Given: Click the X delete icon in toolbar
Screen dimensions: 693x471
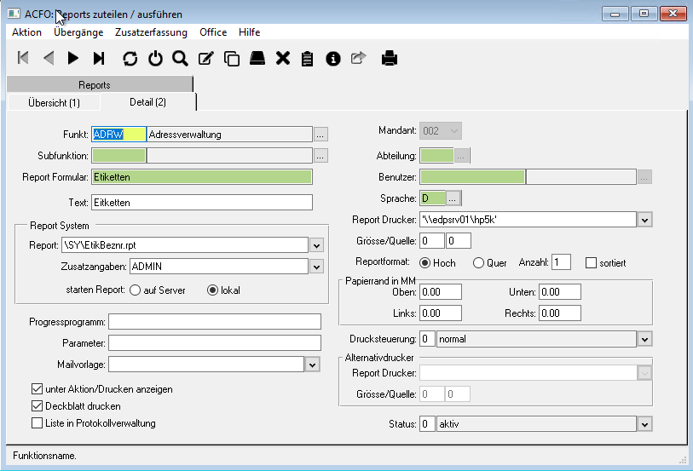Looking at the screenshot, I should [x=283, y=58].
